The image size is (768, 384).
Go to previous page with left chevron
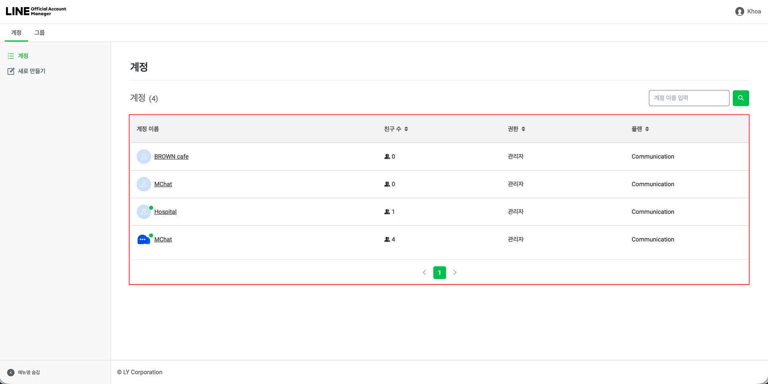pyautogui.click(x=424, y=273)
